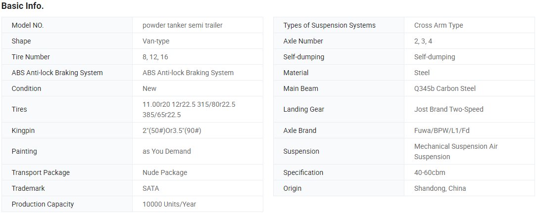Image resolution: width=536 pixels, height=213 pixels.
Task: Select the Q345b Carbon Steel value
Action: point(445,88)
